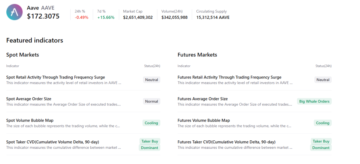Click the Cooling badge for Futures Volume Bubble Map

point(323,123)
